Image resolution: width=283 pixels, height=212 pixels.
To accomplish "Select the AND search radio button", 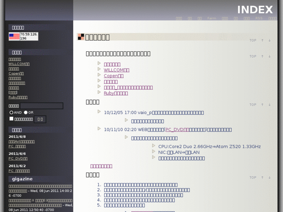I will (11, 112).
